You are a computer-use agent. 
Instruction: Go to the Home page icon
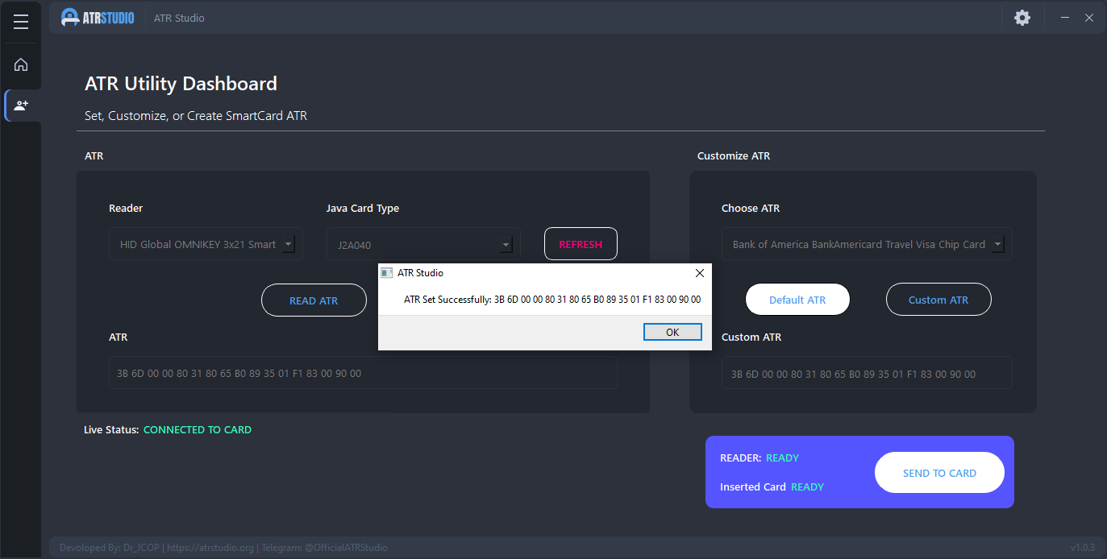[21, 65]
